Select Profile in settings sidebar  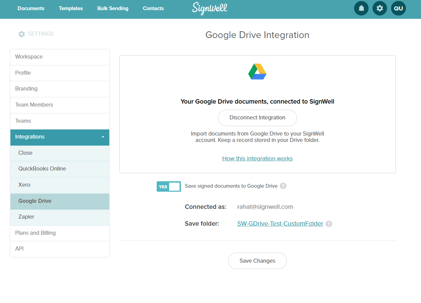(x=60, y=73)
